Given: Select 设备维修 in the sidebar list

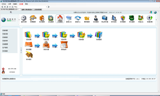Looking at the screenshot, I should point(10,37).
